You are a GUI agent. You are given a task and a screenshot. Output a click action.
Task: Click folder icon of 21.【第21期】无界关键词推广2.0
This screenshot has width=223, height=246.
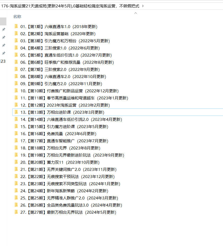tap(16, 169)
